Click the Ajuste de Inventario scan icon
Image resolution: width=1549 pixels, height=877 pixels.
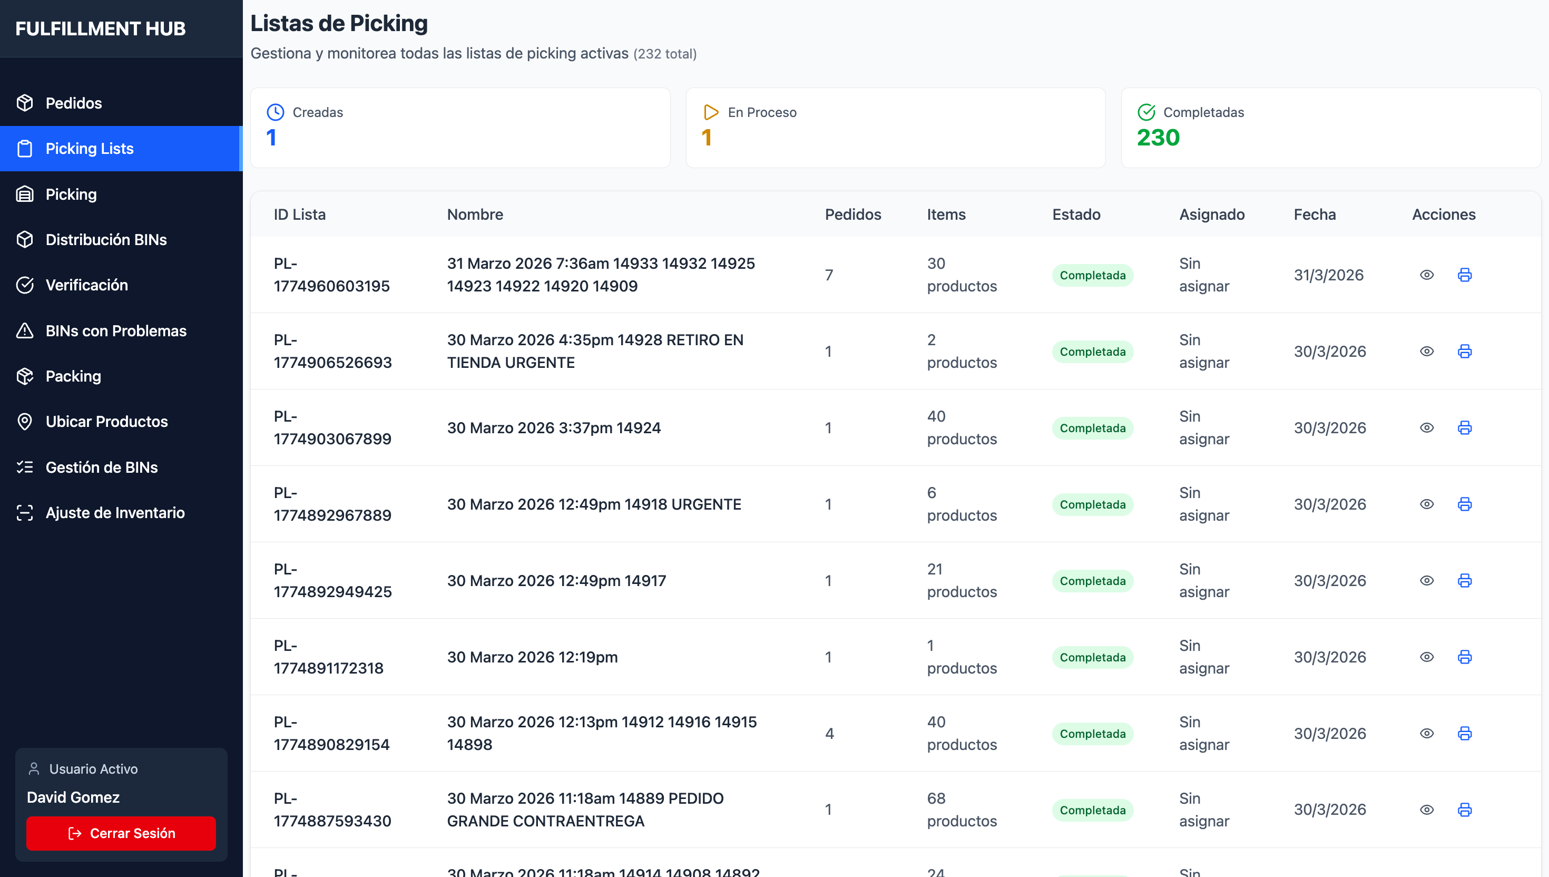[x=25, y=513]
